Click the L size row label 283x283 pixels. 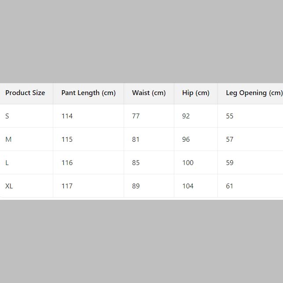point(7,163)
